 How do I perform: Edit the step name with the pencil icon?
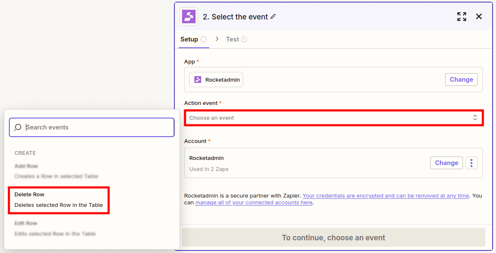coord(273,16)
